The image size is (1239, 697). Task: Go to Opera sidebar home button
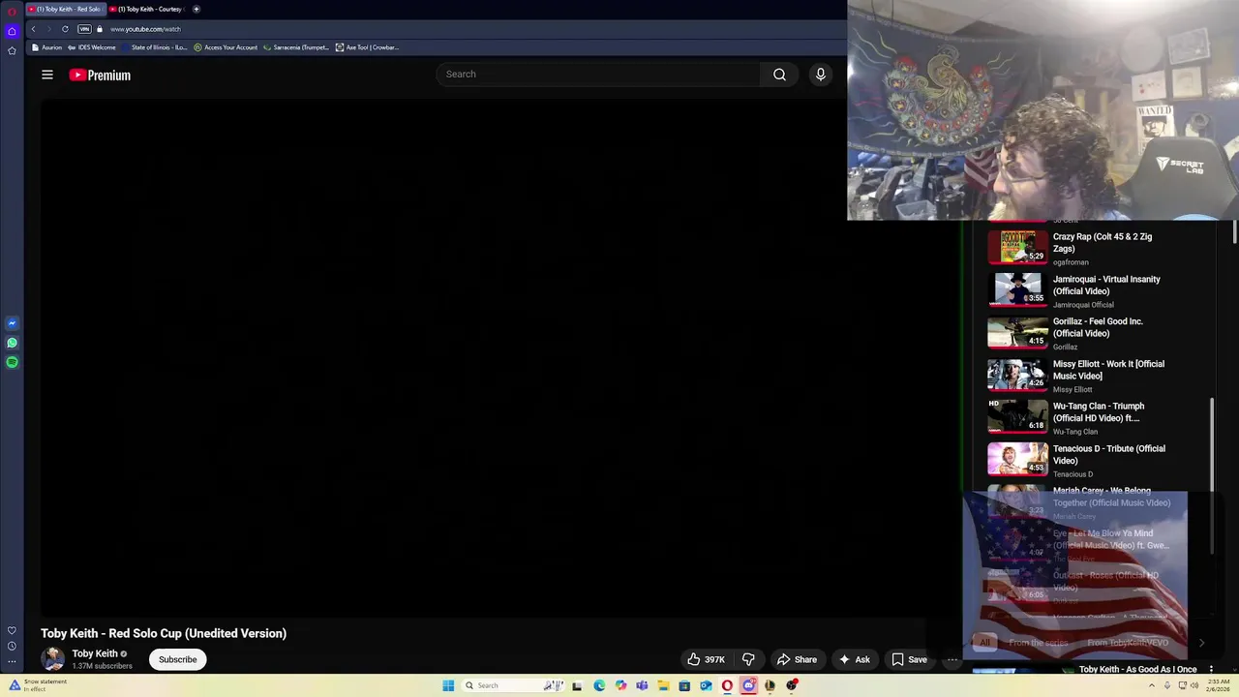(x=12, y=31)
